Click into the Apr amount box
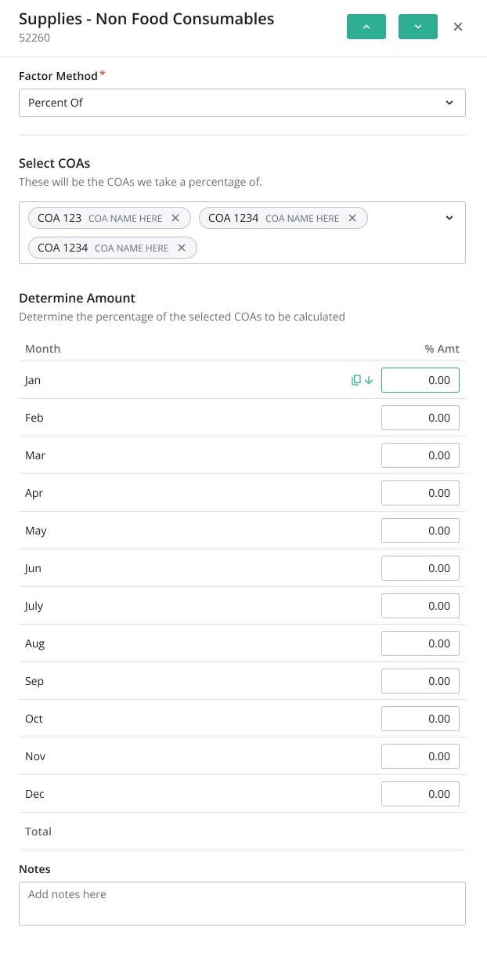487x953 pixels. (x=420, y=493)
